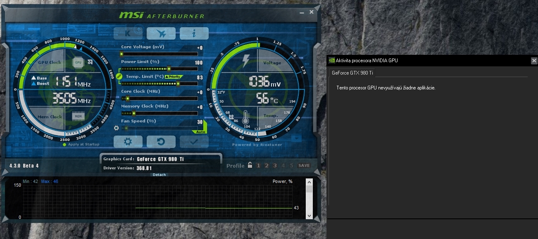The height and width of the screenshot is (239, 538).
Task: Click the Core Clock slider handle
Action: coord(127,98)
